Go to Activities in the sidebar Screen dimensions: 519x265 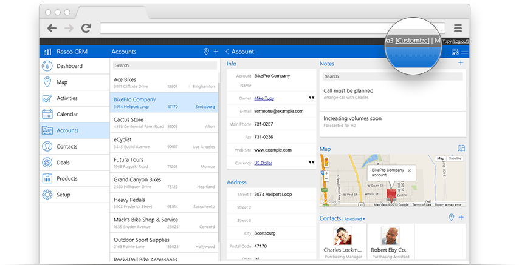(x=68, y=98)
